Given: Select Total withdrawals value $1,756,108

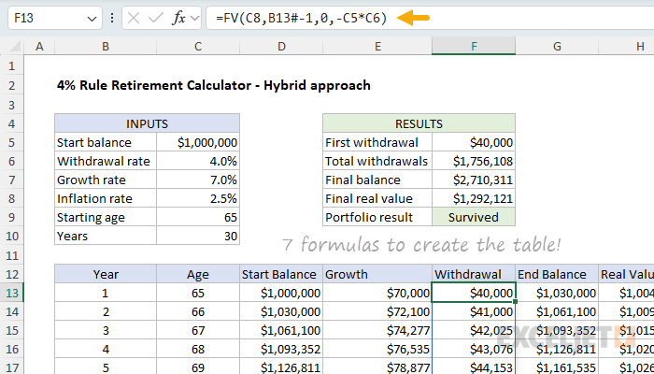Looking at the screenshot, I should pyautogui.click(x=474, y=161).
